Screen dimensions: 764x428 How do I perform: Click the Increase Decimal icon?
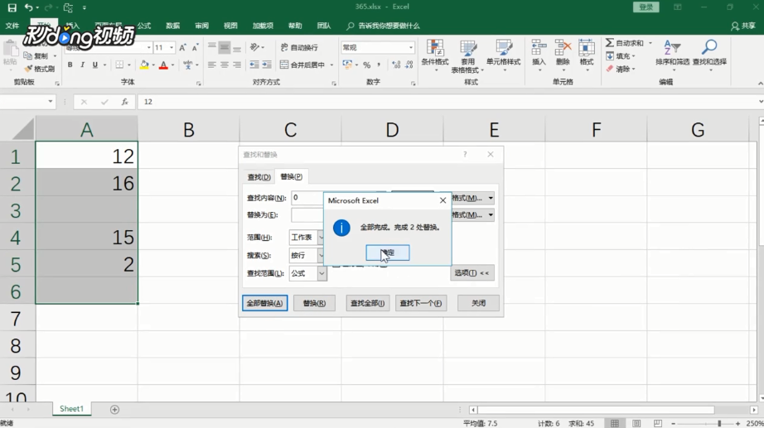coord(396,65)
